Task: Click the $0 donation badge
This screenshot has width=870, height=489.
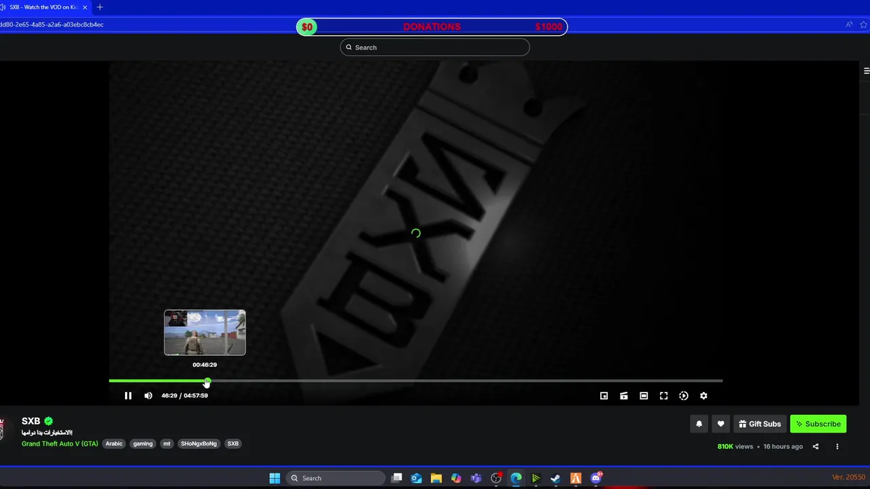Action: (x=307, y=27)
